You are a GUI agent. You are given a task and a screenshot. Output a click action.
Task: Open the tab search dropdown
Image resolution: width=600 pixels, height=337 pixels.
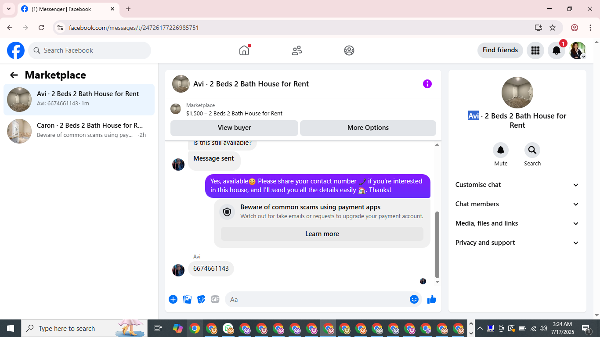click(x=8, y=9)
